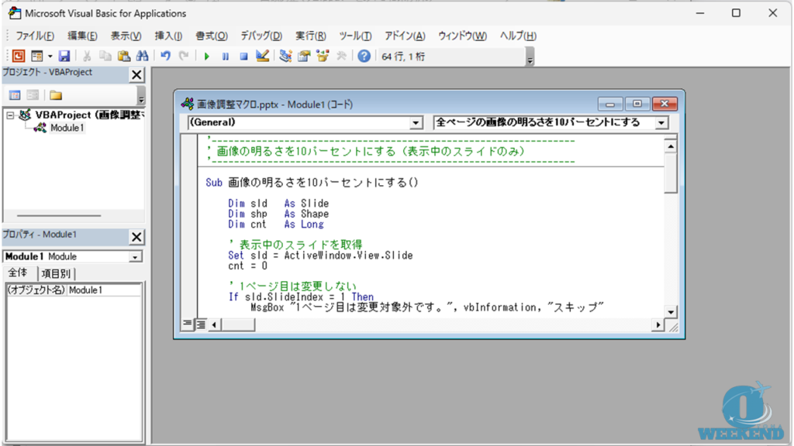Click 'If sld.SlideIndex = 1 Then' line
The width and height of the screenshot is (794, 446).
(301, 297)
